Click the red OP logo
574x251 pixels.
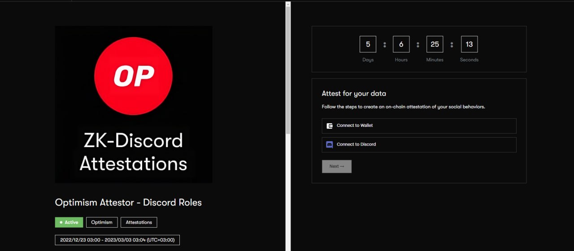(134, 75)
